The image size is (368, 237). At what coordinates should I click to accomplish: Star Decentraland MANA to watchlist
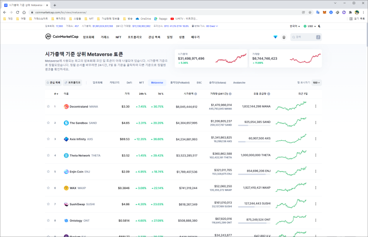point(48,106)
